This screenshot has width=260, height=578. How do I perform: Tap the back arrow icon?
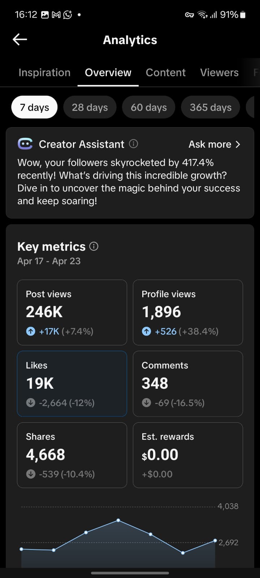click(x=20, y=40)
